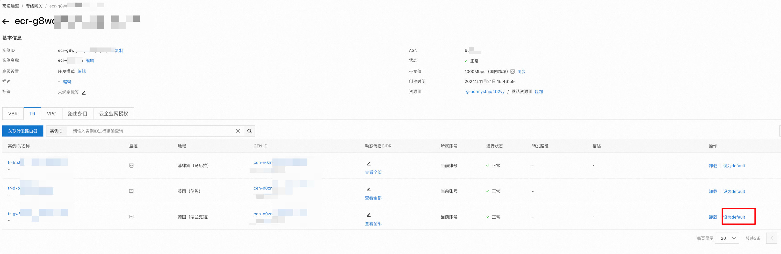Open monitoring icon for London row
This screenshot has width=781, height=254.
pos(131,192)
